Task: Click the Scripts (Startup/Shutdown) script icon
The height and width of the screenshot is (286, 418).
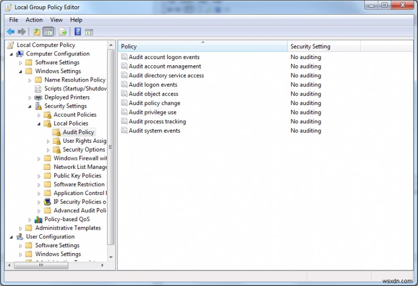Action: coord(38,89)
